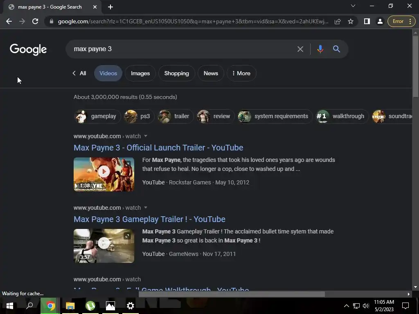Click first result's www.youtube.com URL text
Screen dimensions: 419x314
coord(97,136)
